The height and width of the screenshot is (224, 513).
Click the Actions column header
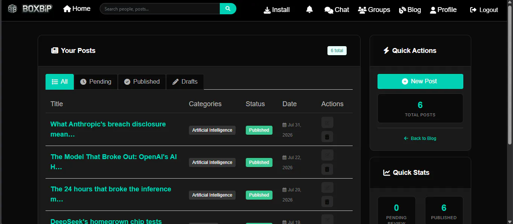(332, 104)
